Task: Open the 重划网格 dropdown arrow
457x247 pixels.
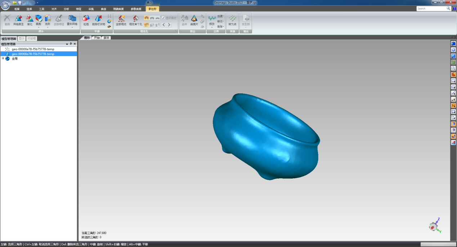Action: pyautogui.click(x=72, y=27)
